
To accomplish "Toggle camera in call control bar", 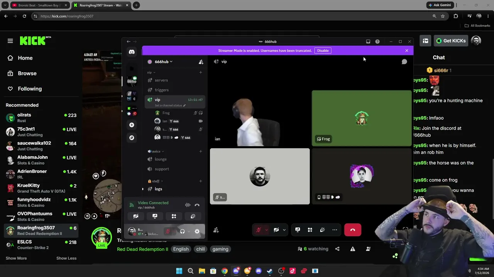I will pyautogui.click(x=276, y=230).
